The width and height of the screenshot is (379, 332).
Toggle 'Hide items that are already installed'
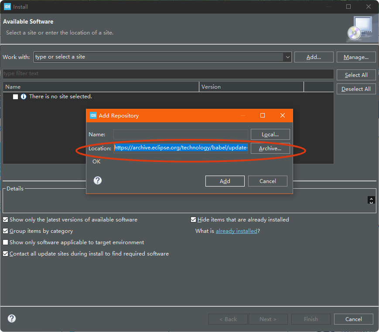194,220
